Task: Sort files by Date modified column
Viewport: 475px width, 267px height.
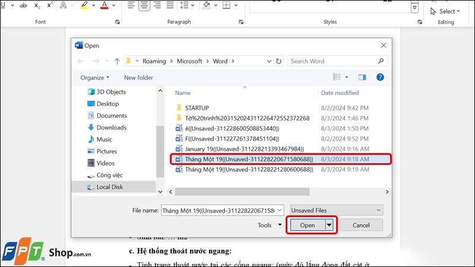Action: [340, 93]
